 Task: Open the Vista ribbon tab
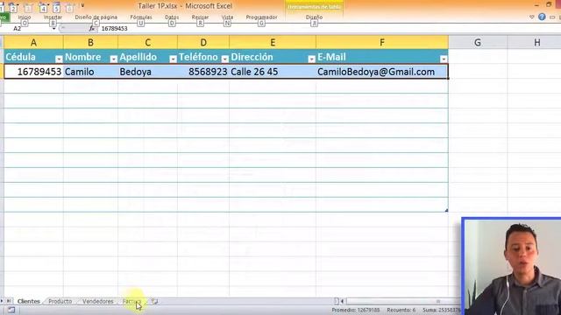pyautogui.click(x=227, y=17)
